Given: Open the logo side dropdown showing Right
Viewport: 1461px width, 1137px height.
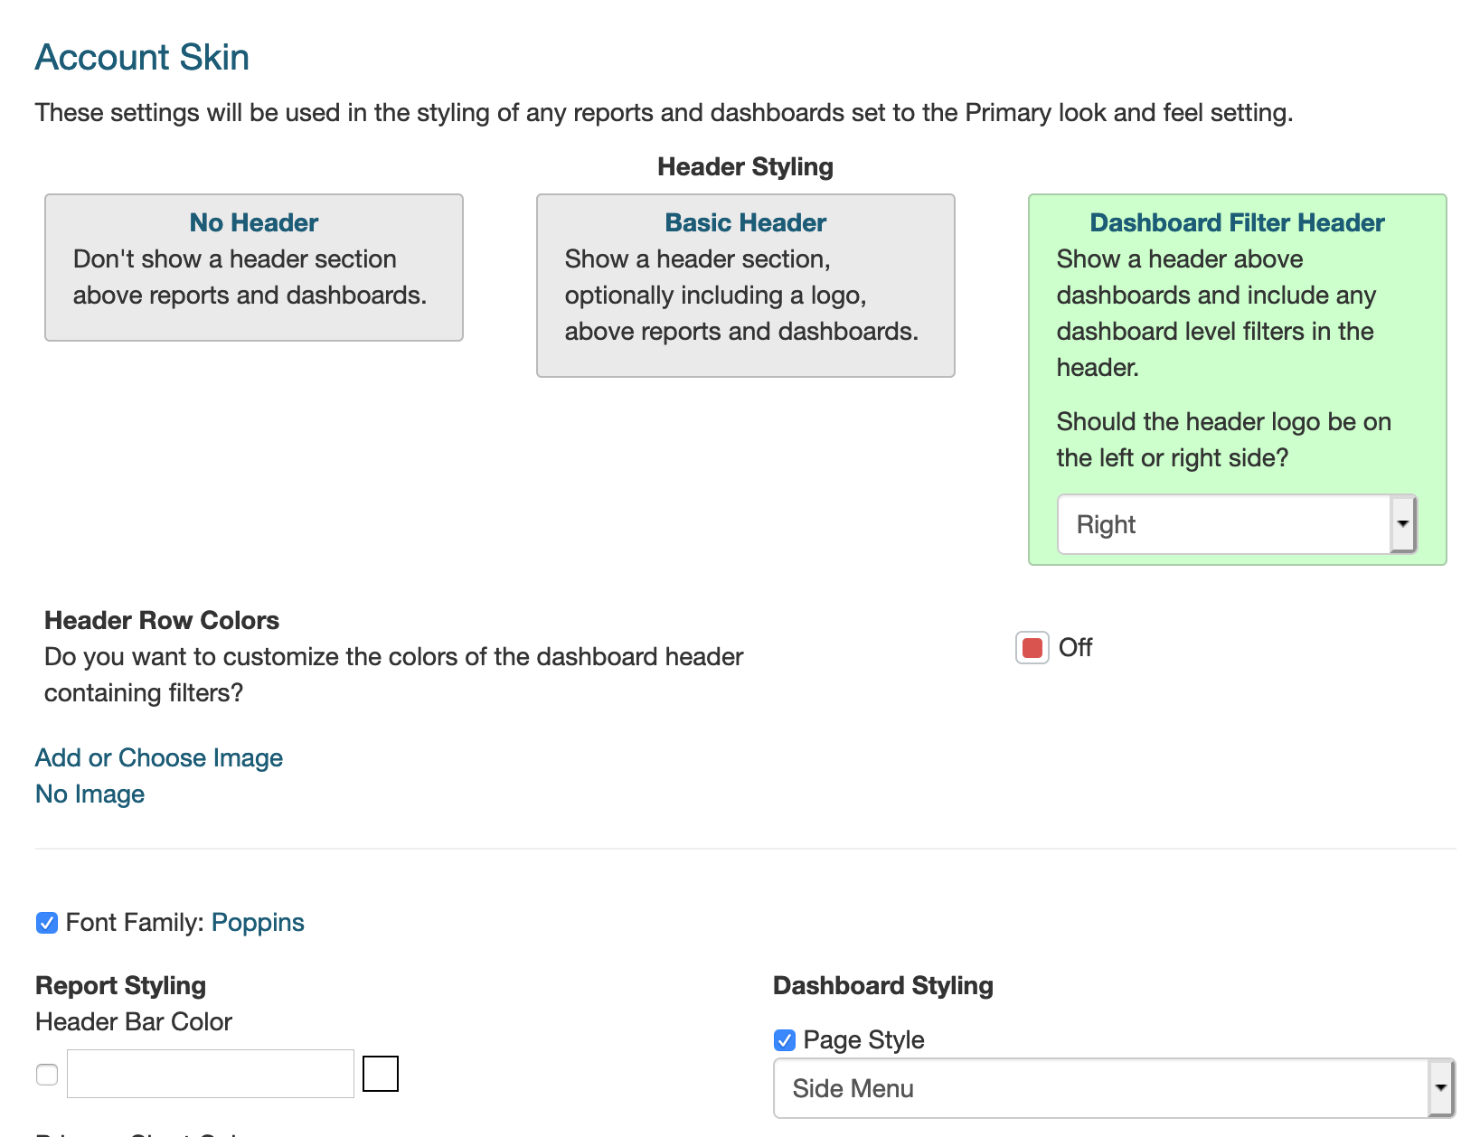Looking at the screenshot, I should 1223,524.
